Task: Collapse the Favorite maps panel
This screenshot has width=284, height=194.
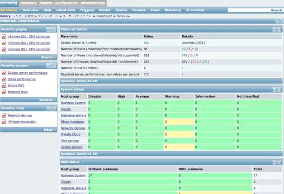Action: click(53, 108)
